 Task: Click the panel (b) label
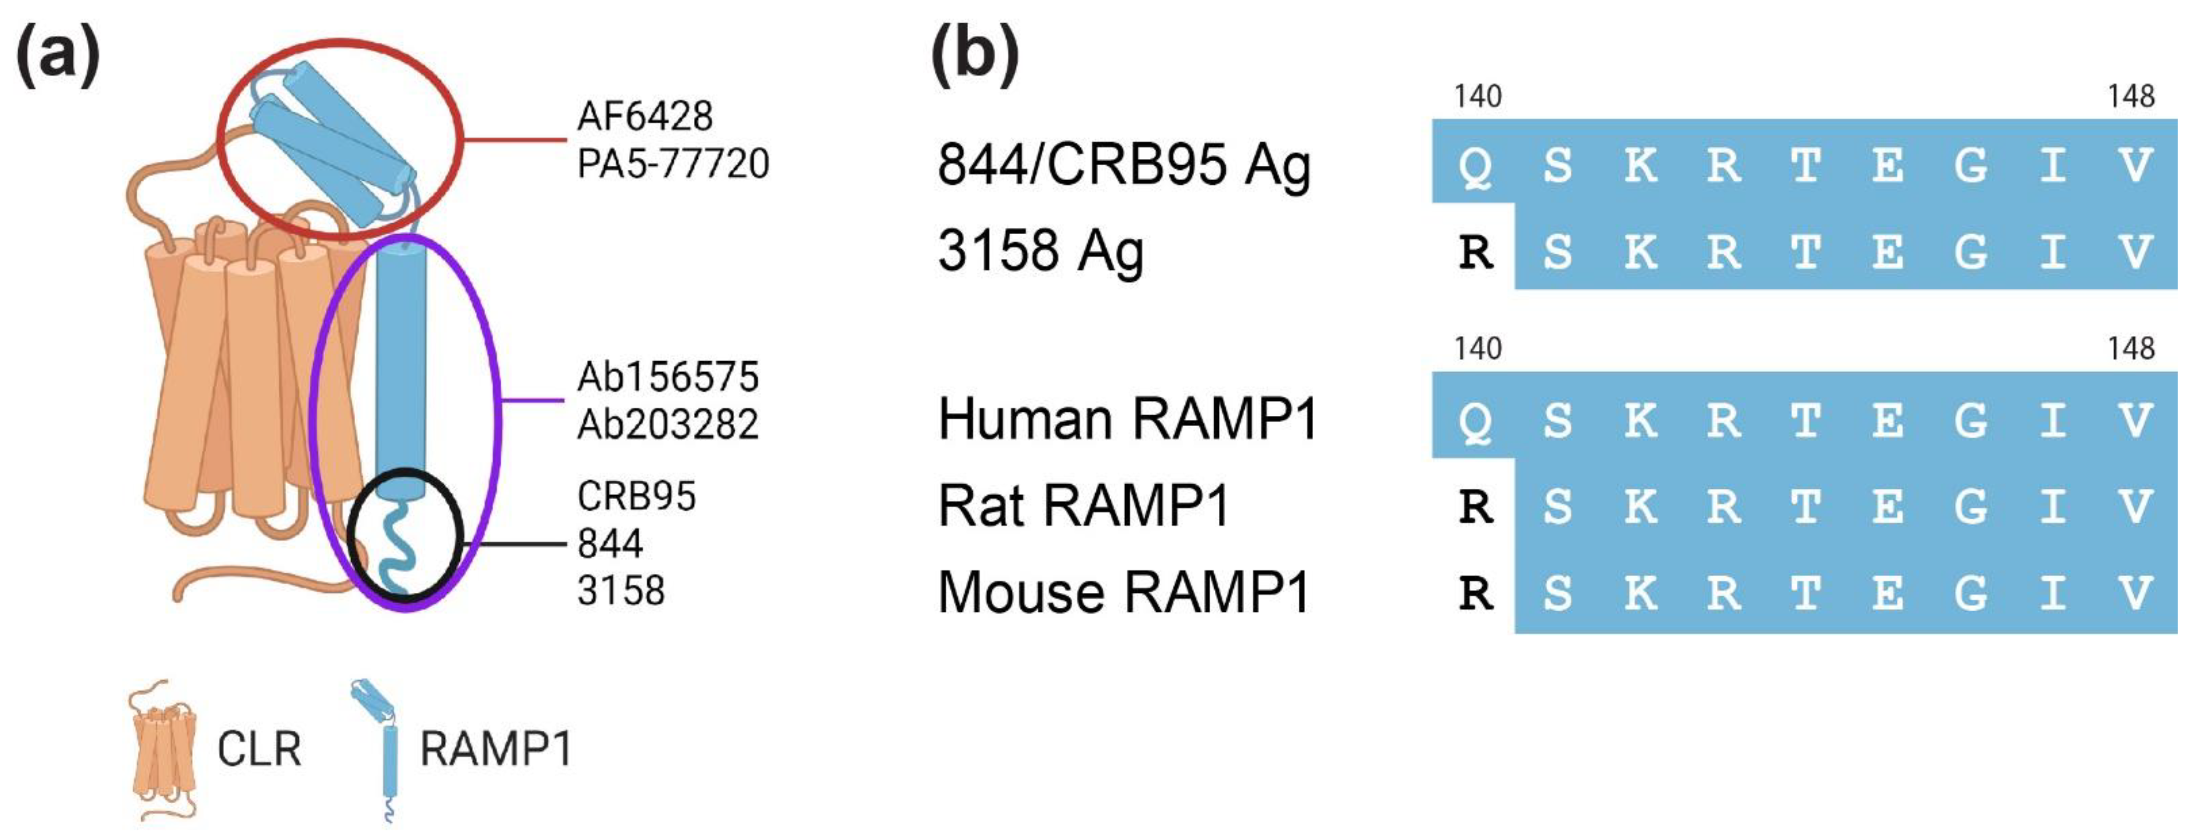point(974,56)
